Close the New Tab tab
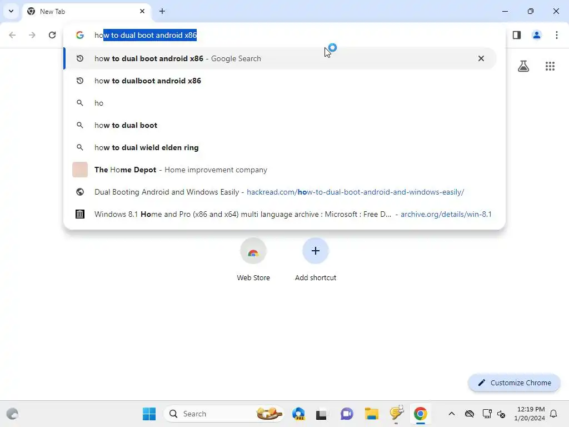The height and width of the screenshot is (427, 569). click(x=142, y=11)
